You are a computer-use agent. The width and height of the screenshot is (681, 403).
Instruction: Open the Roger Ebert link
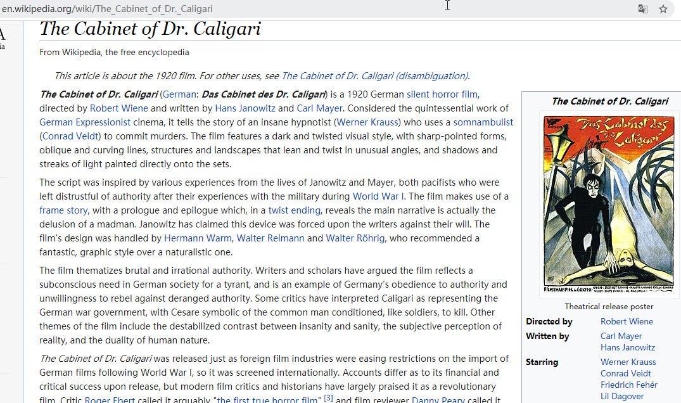110,400
